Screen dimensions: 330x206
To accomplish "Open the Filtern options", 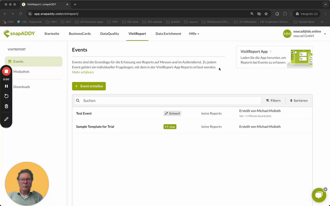I will (x=273, y=101).
